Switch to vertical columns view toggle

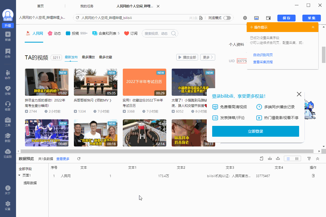tap(297, 159)
